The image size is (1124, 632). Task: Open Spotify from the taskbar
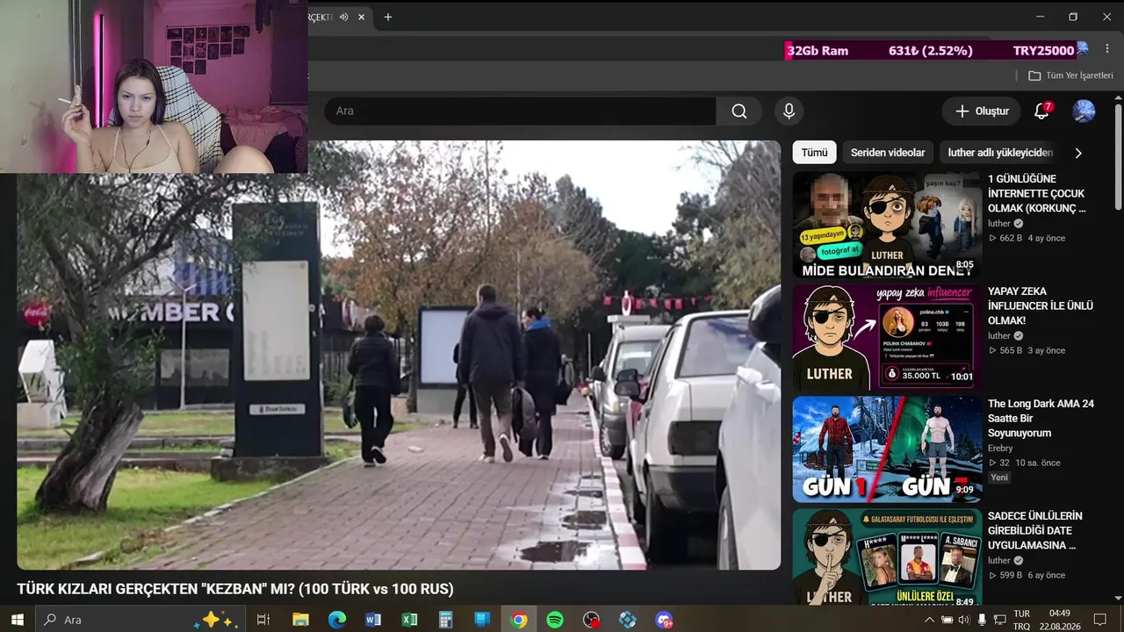tap(555, 620)
